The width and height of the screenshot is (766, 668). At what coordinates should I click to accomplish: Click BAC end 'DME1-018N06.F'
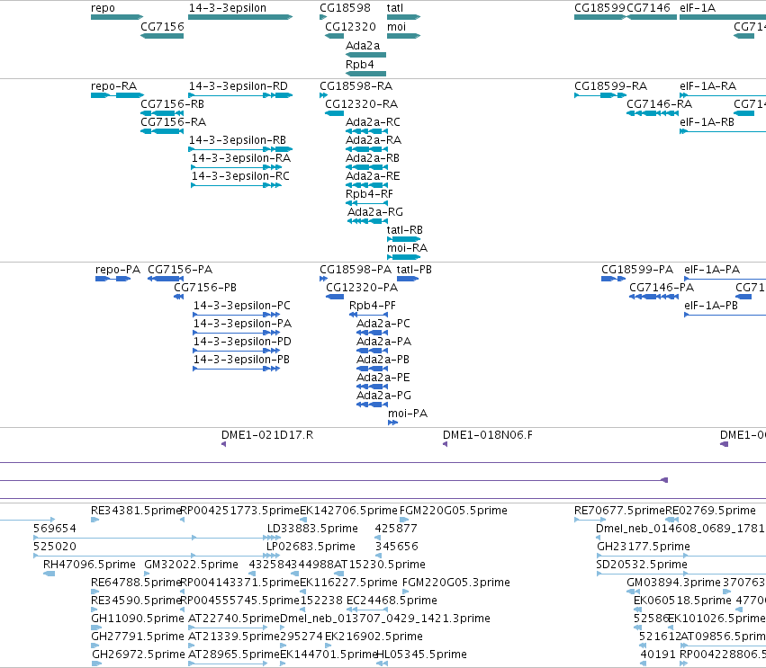click(488, 435)
